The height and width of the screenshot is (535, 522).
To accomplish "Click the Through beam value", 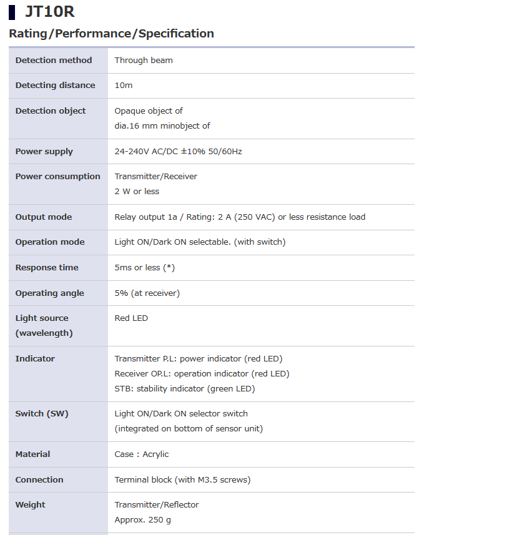I will tap(144, 61).
